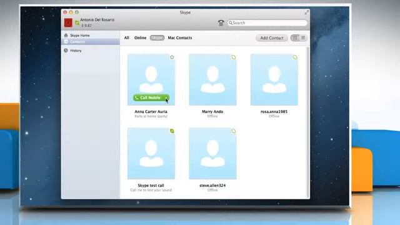Screen dimensions: 400x225
Task: Click rosa.anna1985's offline status icon
Action: point(295,57)
